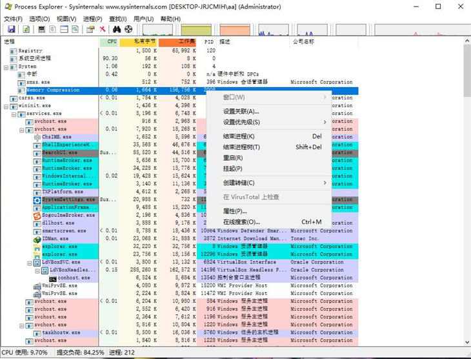Click the scrollbar down arrow
This screenshot has width=471, height=359.
(467, 342)
